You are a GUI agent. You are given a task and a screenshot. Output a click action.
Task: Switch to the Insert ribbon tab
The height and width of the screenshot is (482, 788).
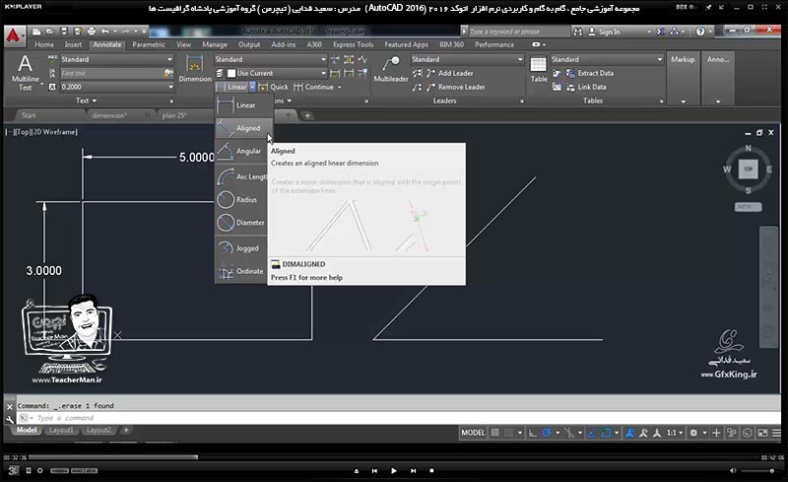tap(73, 44)
